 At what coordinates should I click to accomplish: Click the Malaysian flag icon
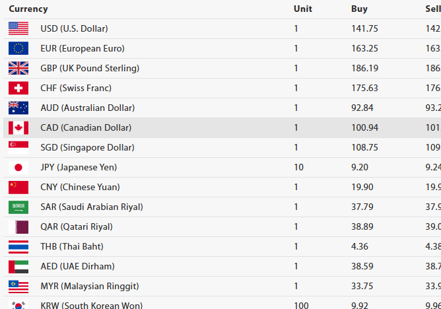click(x=18, y=286)
